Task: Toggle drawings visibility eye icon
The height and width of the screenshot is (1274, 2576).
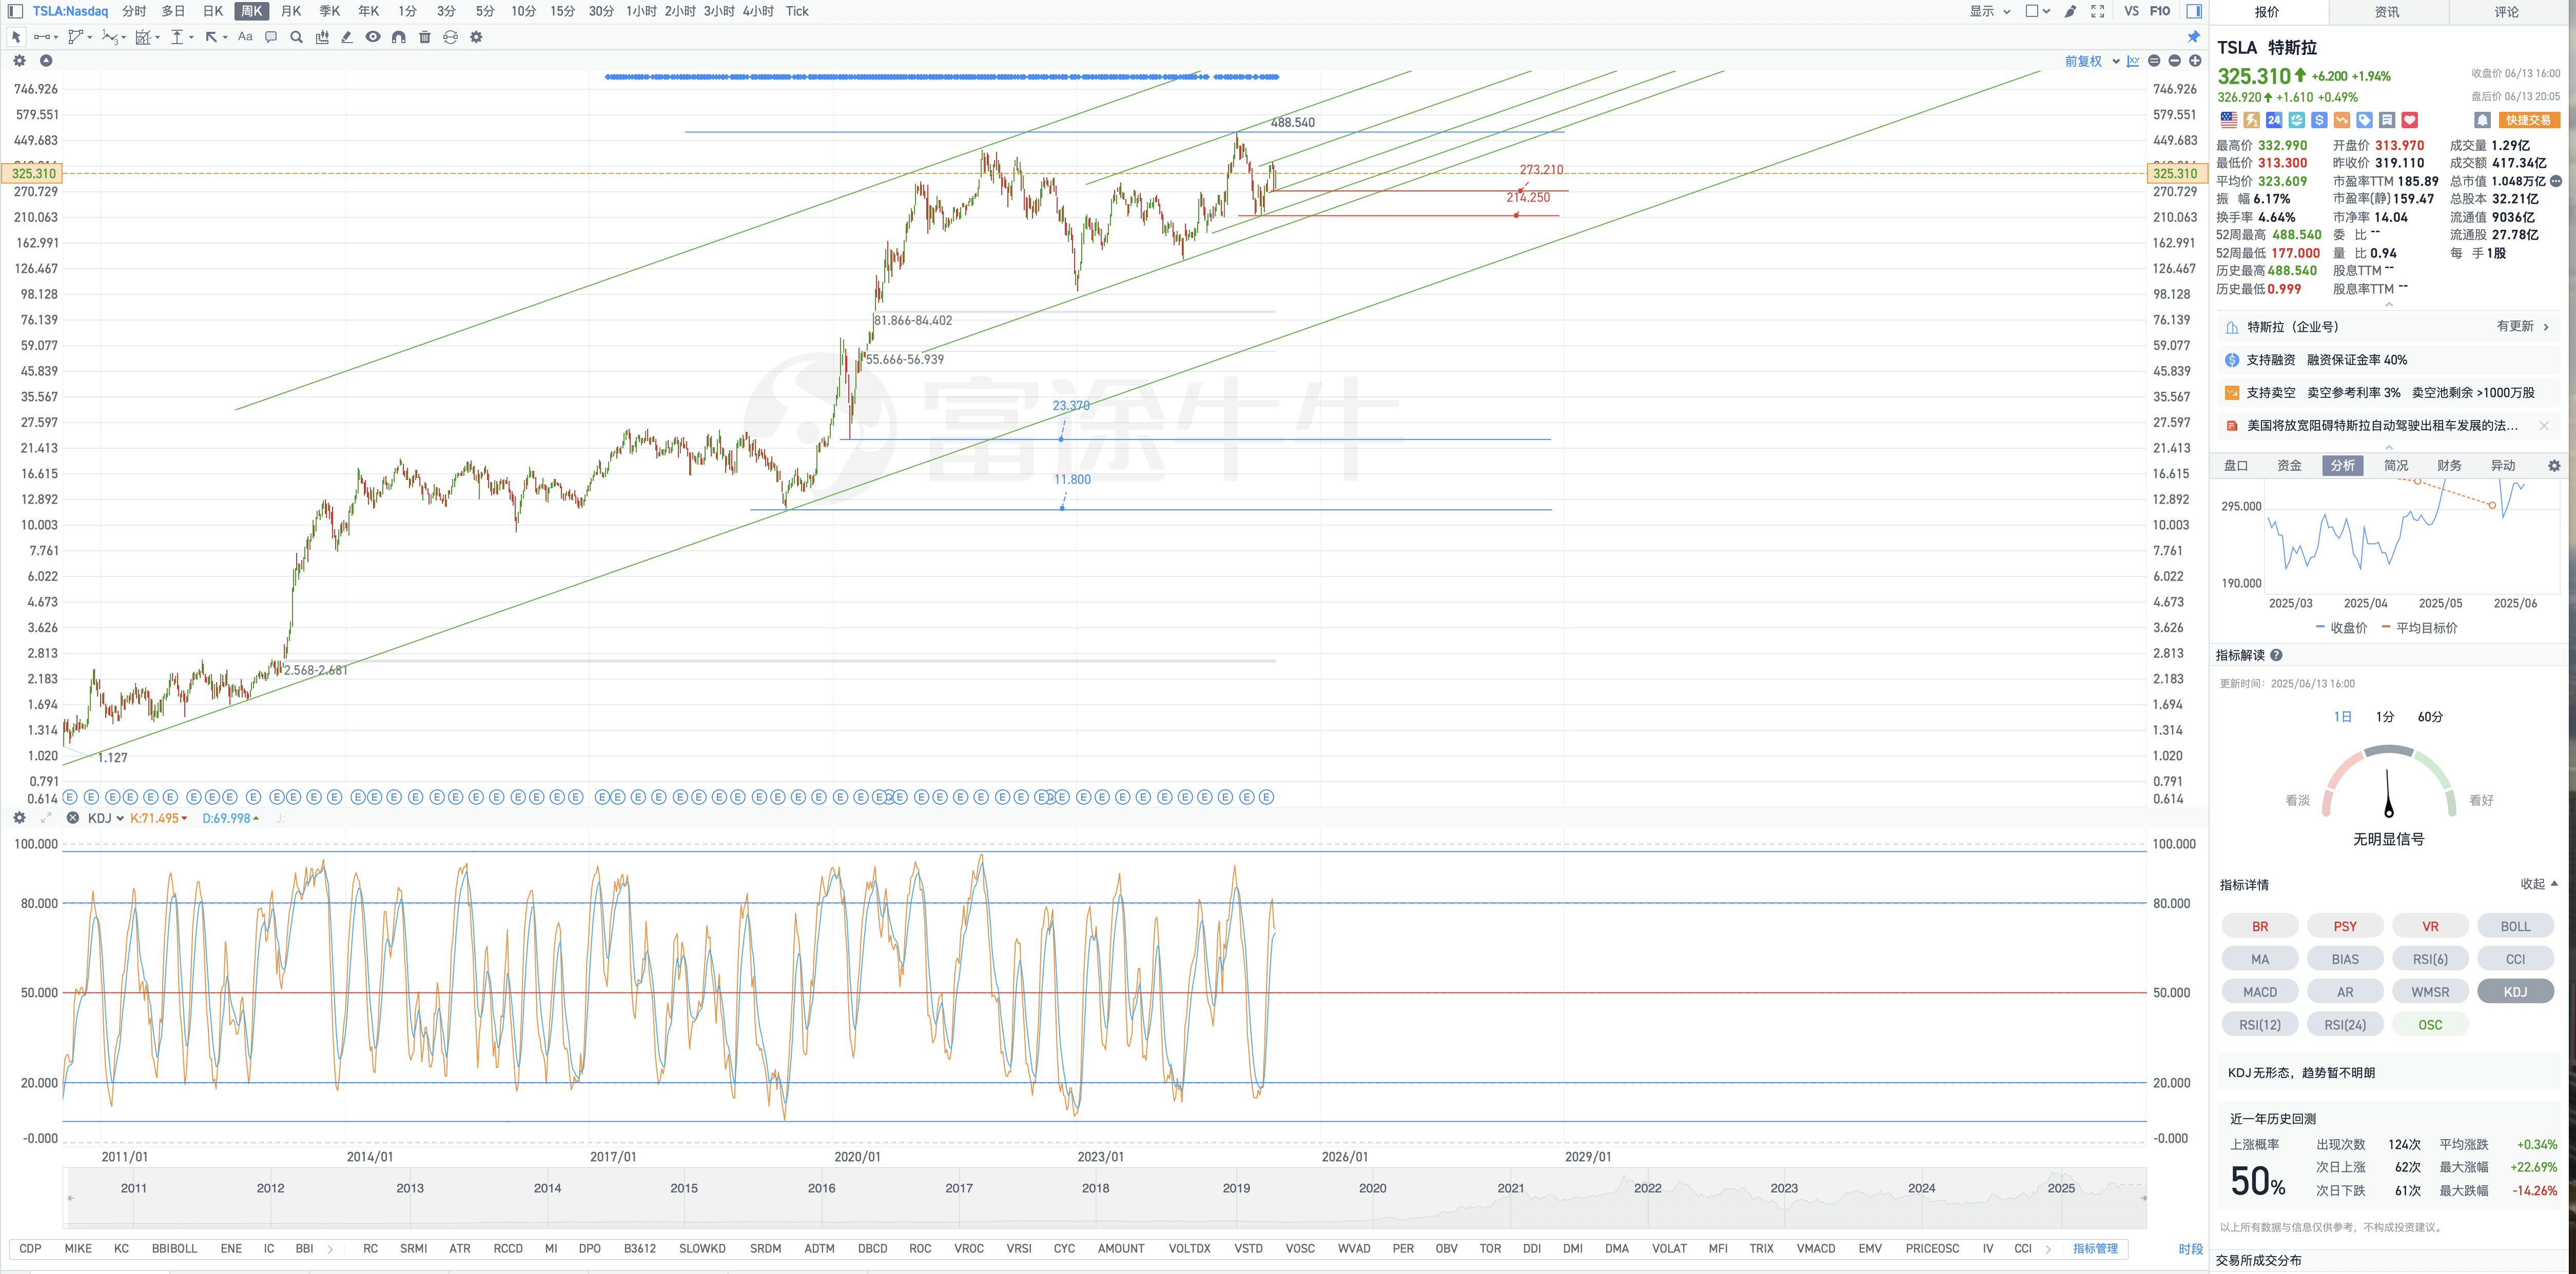Action: [x=373, y=37]
